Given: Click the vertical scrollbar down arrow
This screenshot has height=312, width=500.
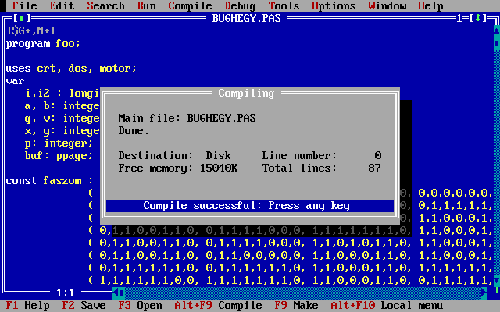Looking at the screenshot, I should point(497,281).
